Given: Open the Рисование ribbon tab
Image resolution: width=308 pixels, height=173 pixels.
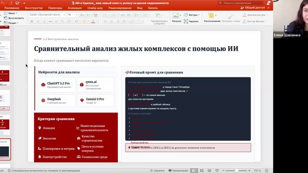Looking at the screenshot, I should [12, 8].
